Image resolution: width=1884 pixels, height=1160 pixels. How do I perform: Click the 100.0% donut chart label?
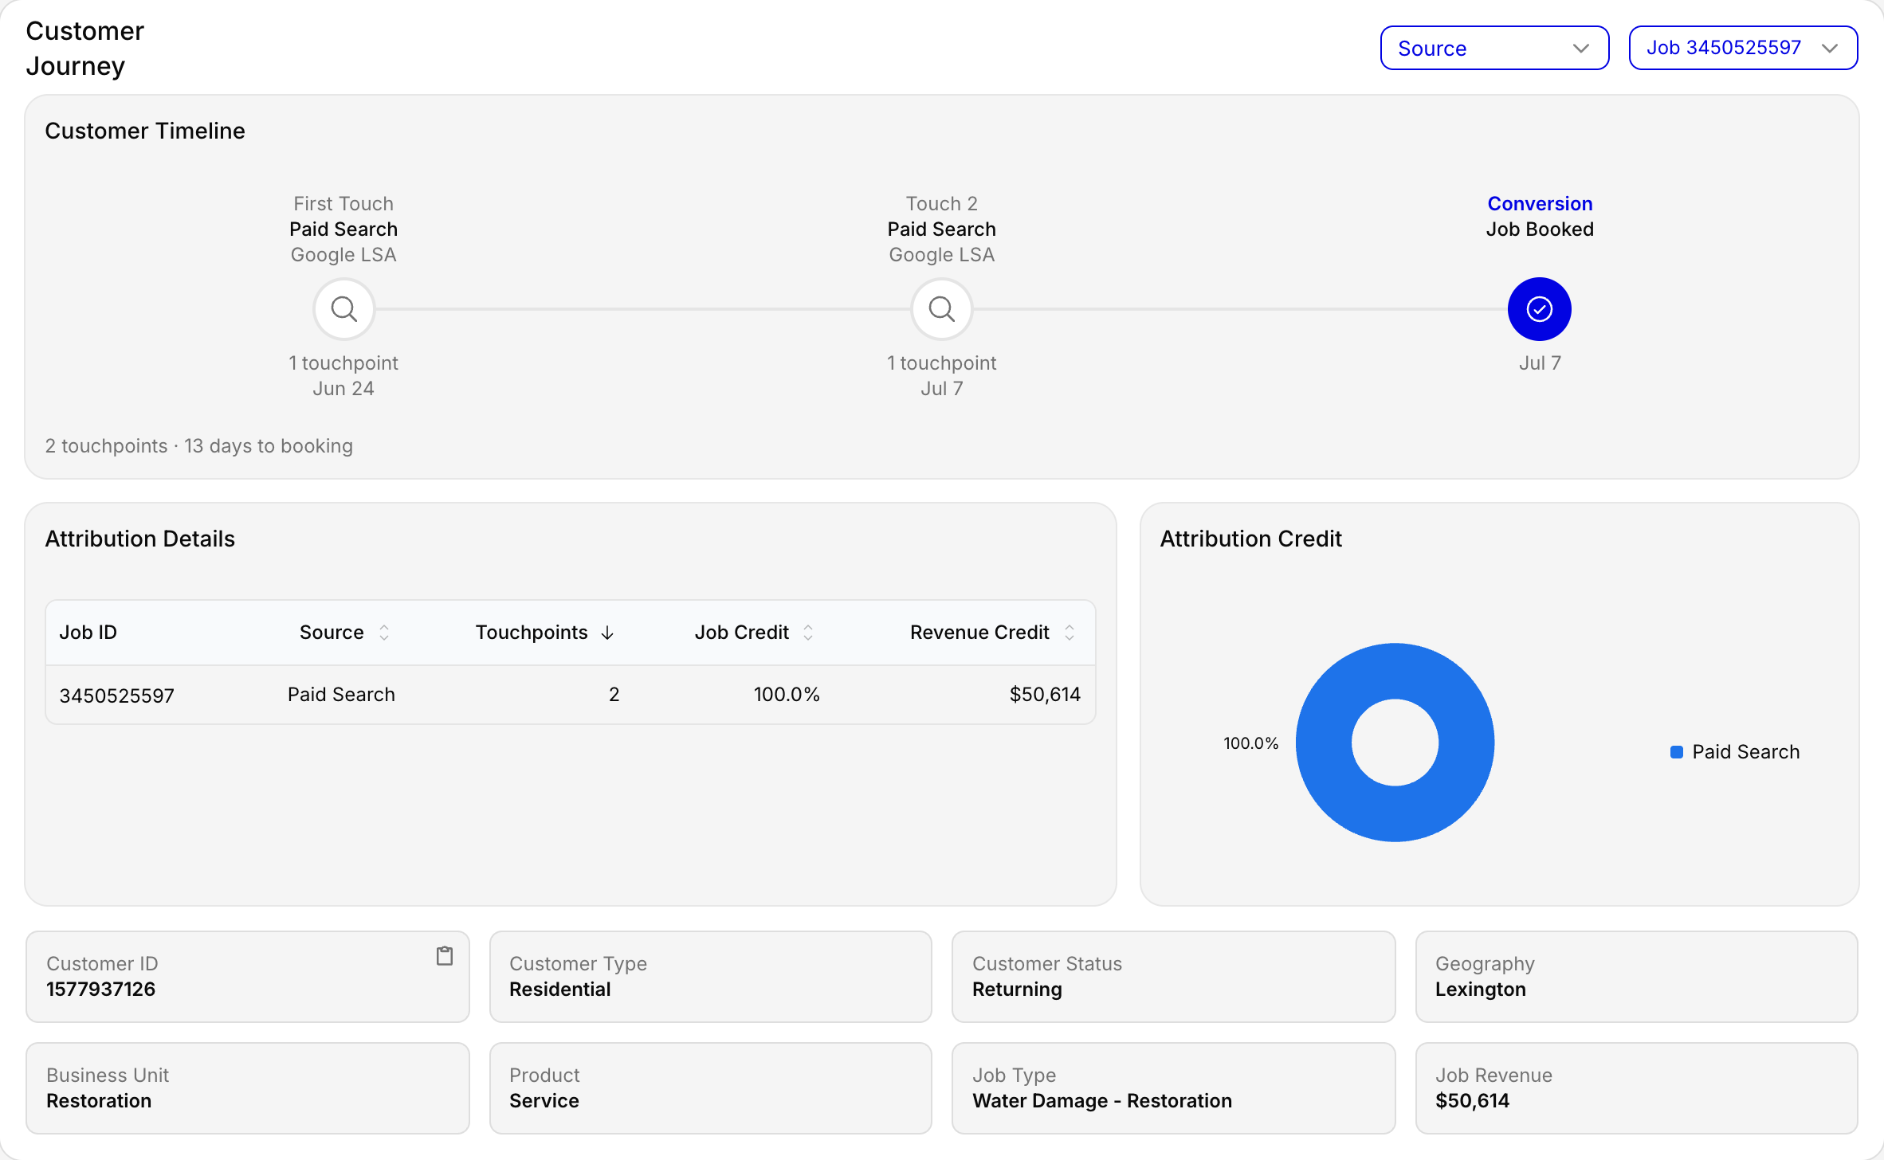[x=1251, y=743]
